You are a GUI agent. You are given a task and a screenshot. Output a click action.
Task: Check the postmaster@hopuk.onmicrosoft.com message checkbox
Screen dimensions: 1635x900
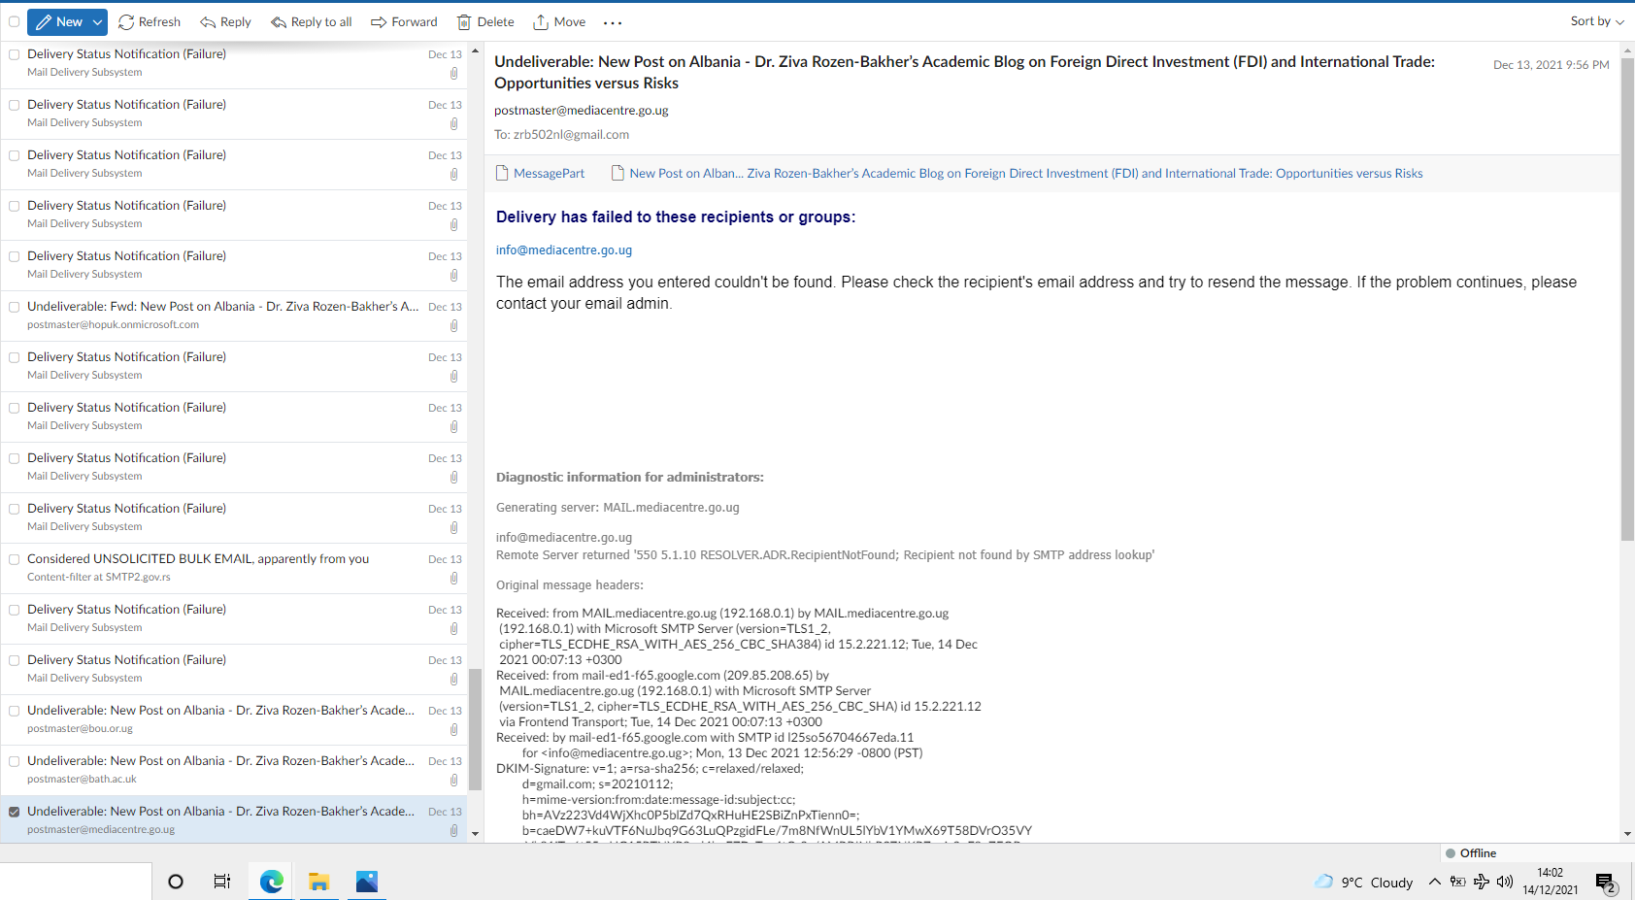pos(15,307)
